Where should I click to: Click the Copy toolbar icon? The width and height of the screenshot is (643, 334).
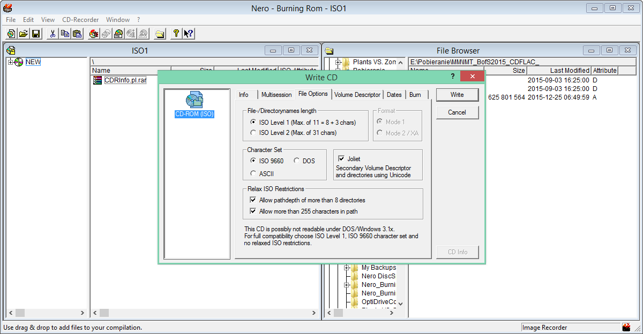[65, 34]
